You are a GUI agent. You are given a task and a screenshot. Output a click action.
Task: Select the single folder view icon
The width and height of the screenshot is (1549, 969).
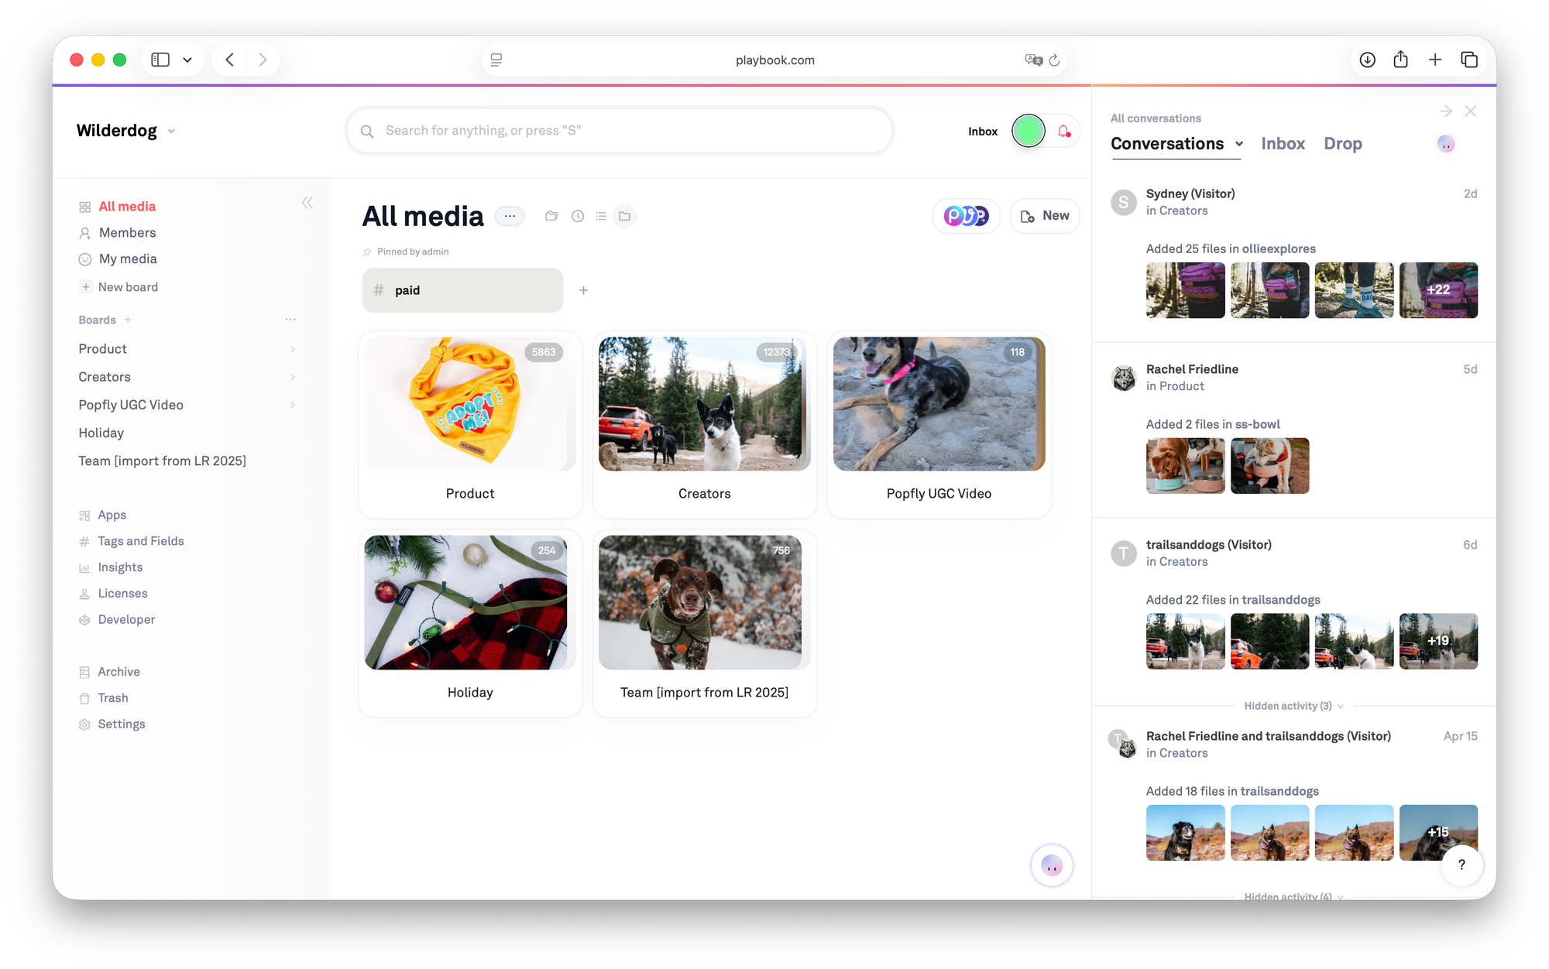pos(624,216)
